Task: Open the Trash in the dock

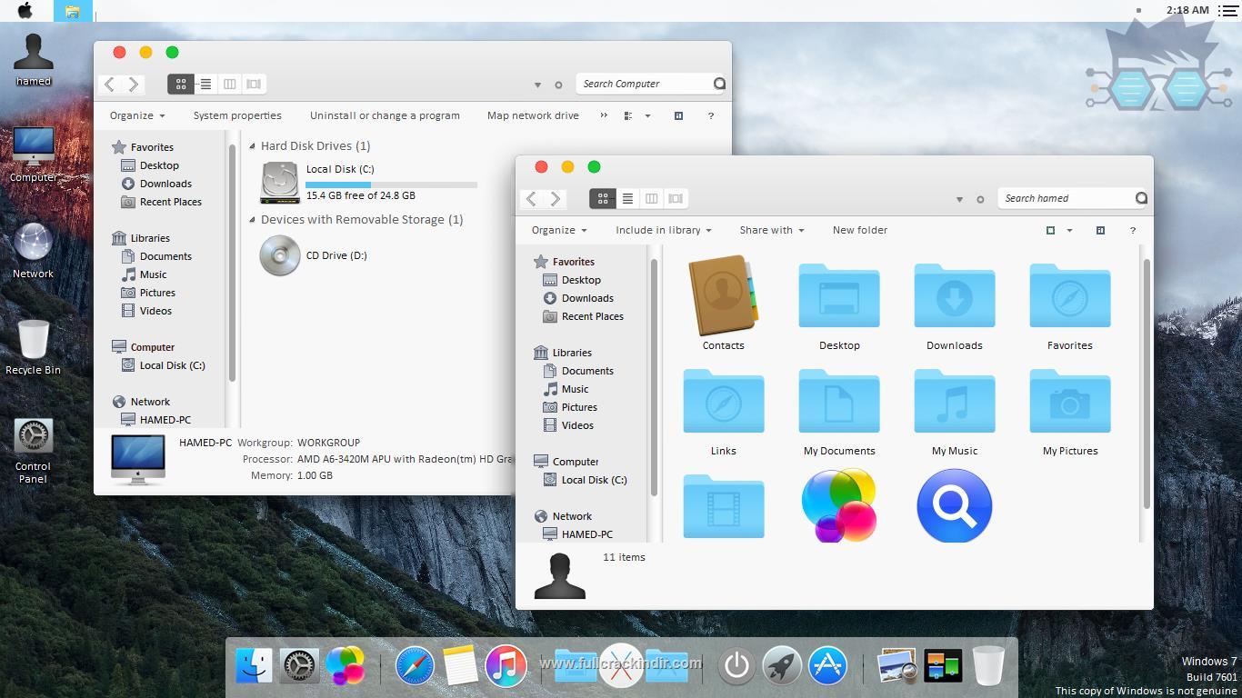Action: [988, 666]
